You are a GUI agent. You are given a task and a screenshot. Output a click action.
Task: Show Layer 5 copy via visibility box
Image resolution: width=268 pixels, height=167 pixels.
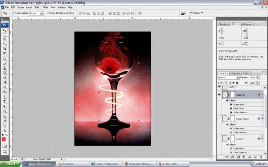pos(219,118)
